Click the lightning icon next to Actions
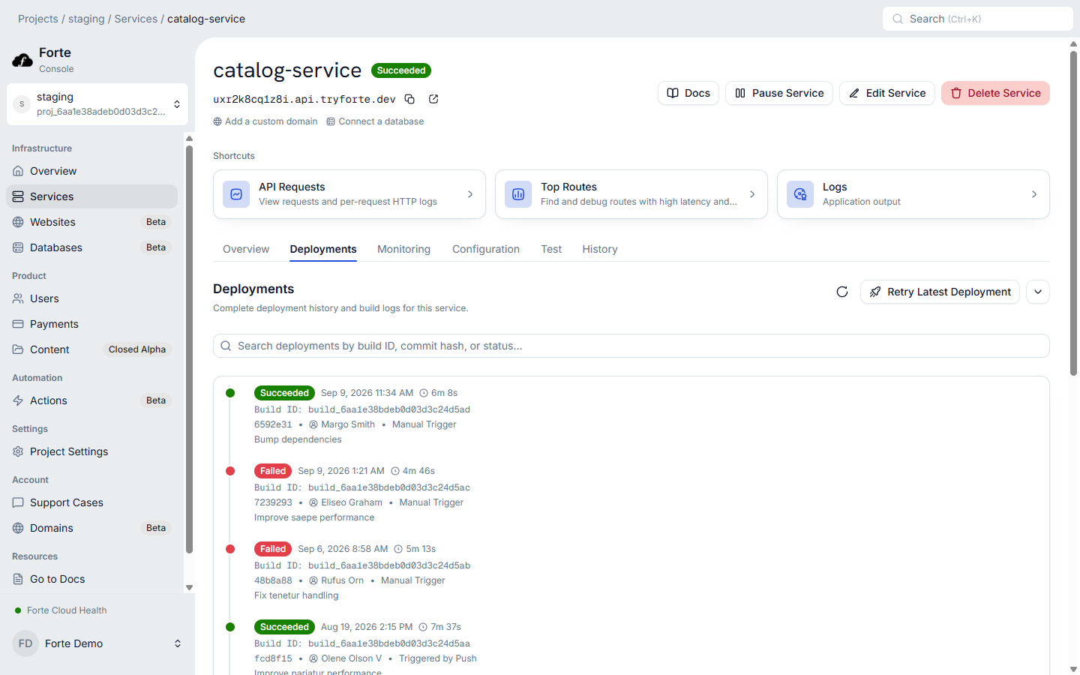Image resolution: width=1080 pixels, height=675 pixels. (18, 400)
